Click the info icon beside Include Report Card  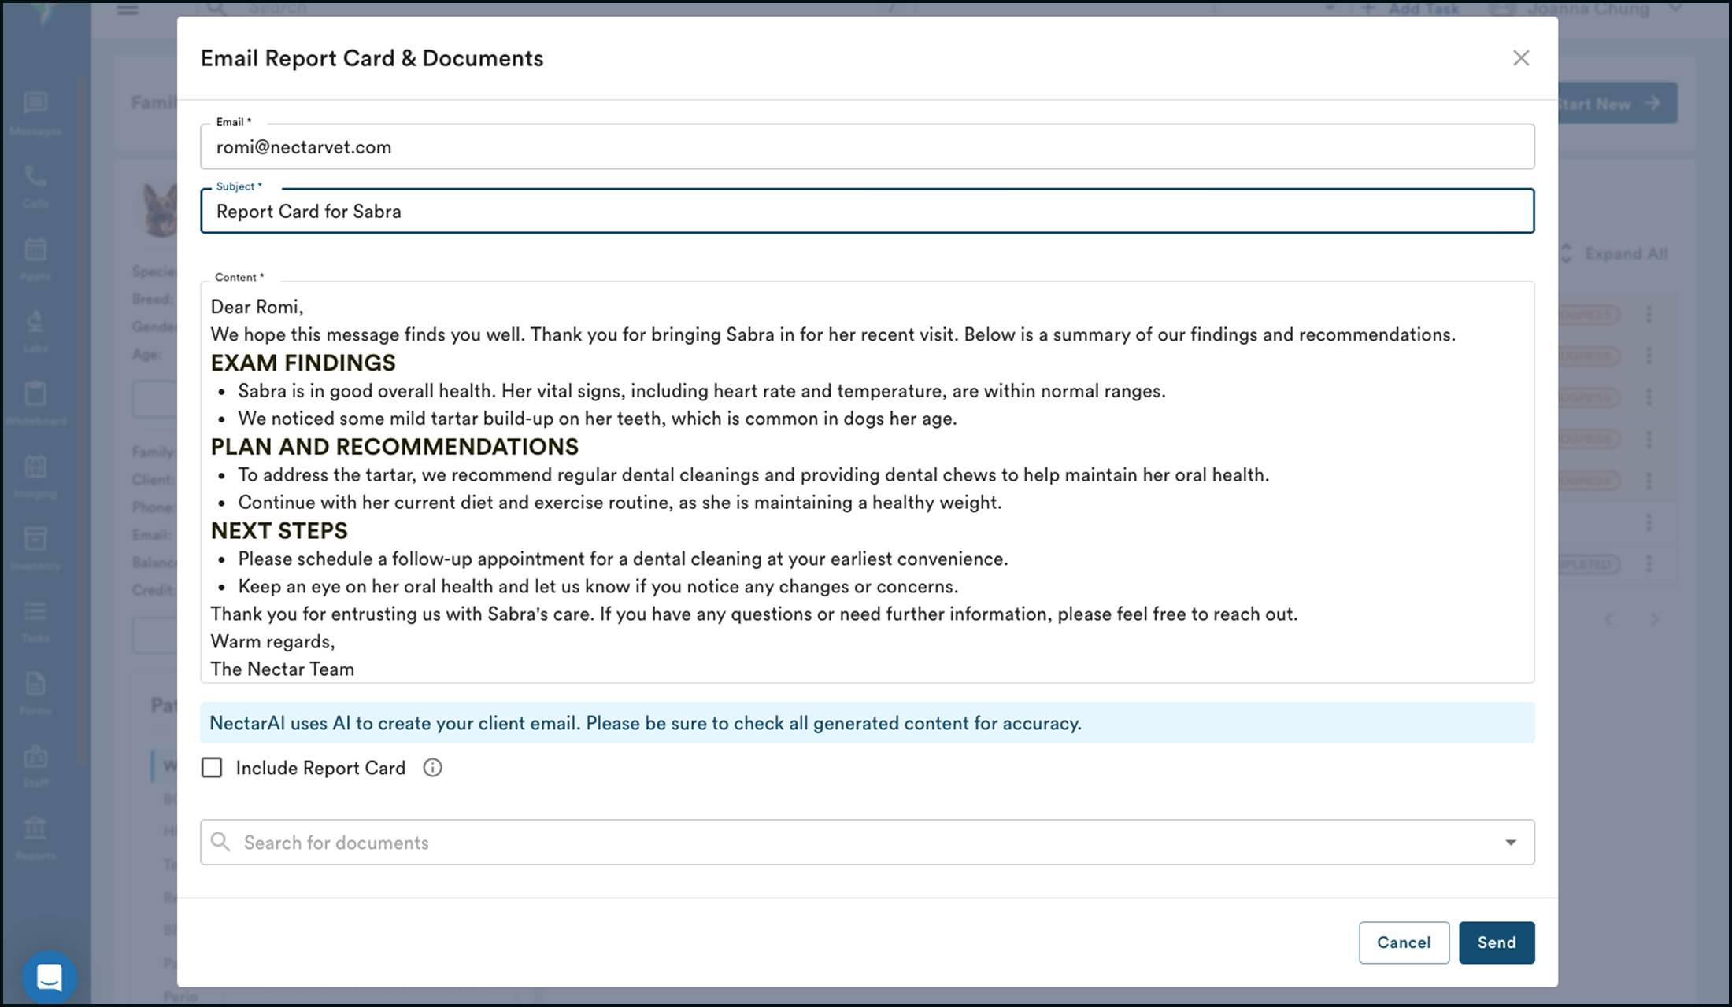point(432,768)
